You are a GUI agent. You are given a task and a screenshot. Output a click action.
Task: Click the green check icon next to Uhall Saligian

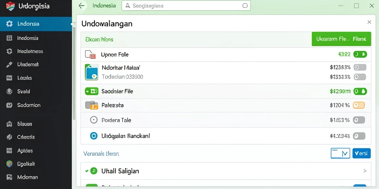tap(94, 171)
